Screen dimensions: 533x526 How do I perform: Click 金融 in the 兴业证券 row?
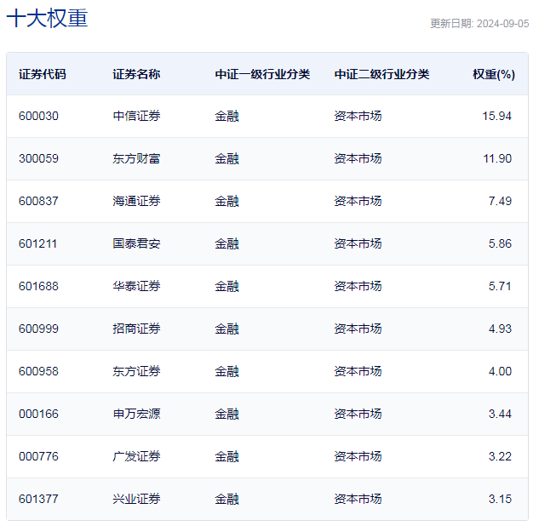226,499
